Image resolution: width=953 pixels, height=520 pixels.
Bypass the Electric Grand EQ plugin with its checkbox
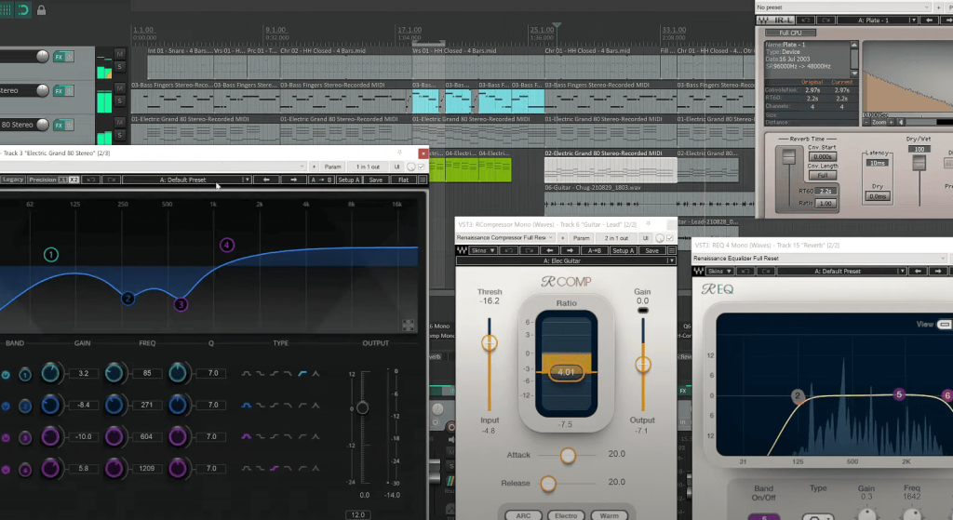[x=422, y=167]
